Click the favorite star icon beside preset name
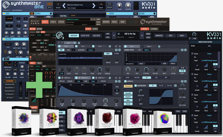This screenshot has width=223, height=137. coord(119,34)
